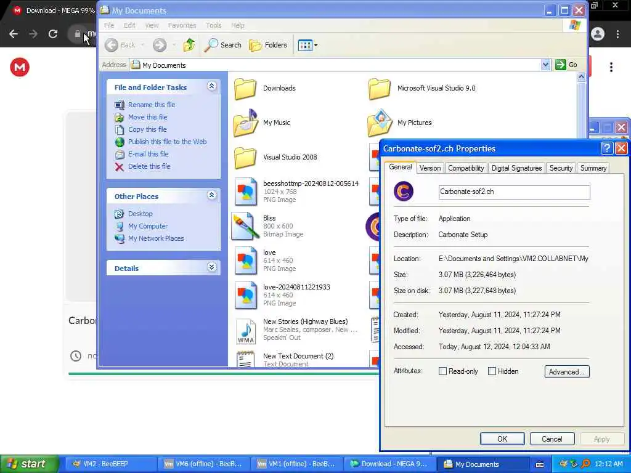This screenshot has height=473, width=631.
Task: Switch to the Summary tab
Action: pyautogui.click(x=593, y=168)
